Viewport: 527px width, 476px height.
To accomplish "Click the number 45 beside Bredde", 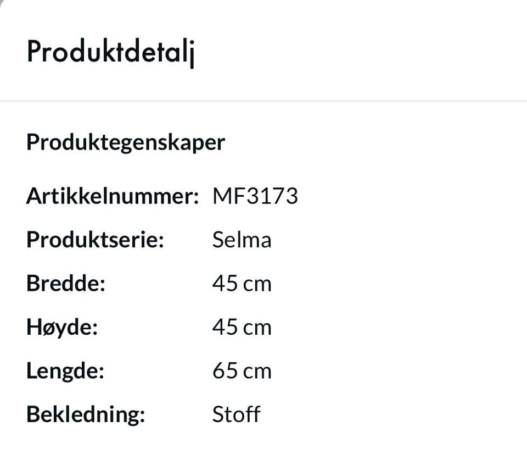I will [225, 284].
